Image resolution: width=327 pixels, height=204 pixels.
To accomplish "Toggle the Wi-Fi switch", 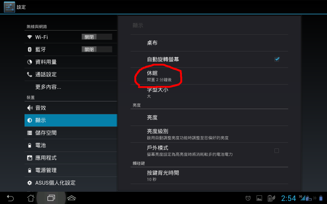I will pos(97,37).
